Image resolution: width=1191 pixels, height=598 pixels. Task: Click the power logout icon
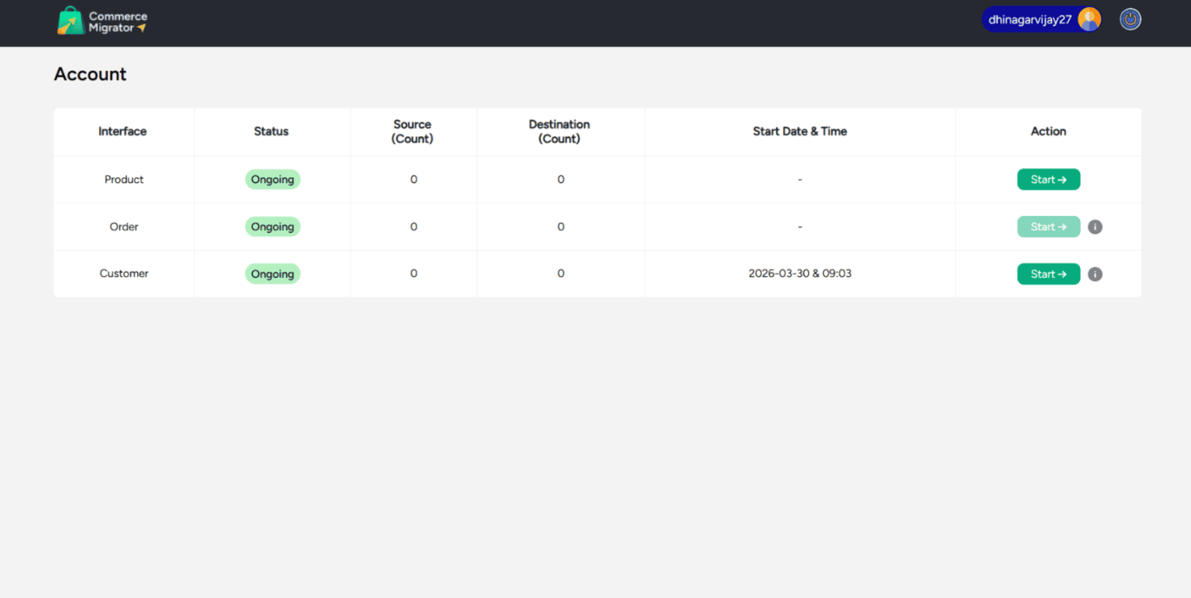[x=1129, y=19]
